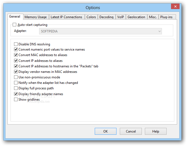Turn on Show gridlines option
Screen dimensions: 187x146
[16, 100]
